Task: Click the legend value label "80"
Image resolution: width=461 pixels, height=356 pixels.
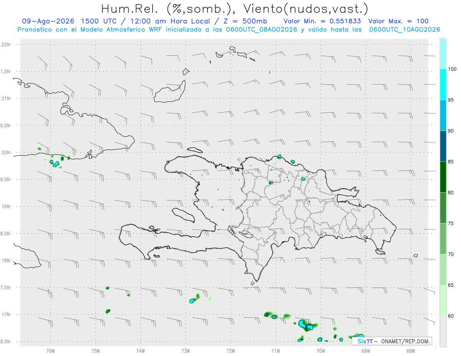Action: [x=451, y=192]
